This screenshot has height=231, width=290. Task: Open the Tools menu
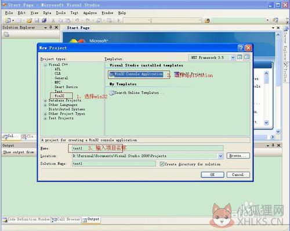click(61, 13)
